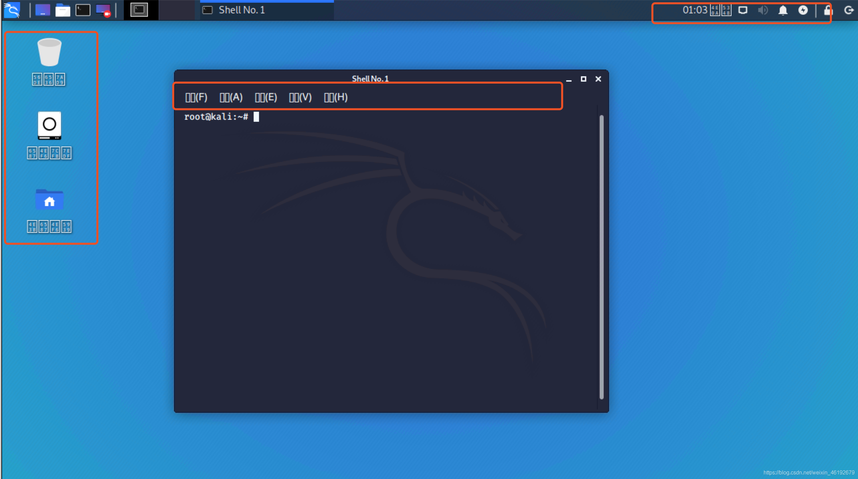Select the File System disk desktop icon
The height and width of the screenshot is (479, 858).
[49, 135]
